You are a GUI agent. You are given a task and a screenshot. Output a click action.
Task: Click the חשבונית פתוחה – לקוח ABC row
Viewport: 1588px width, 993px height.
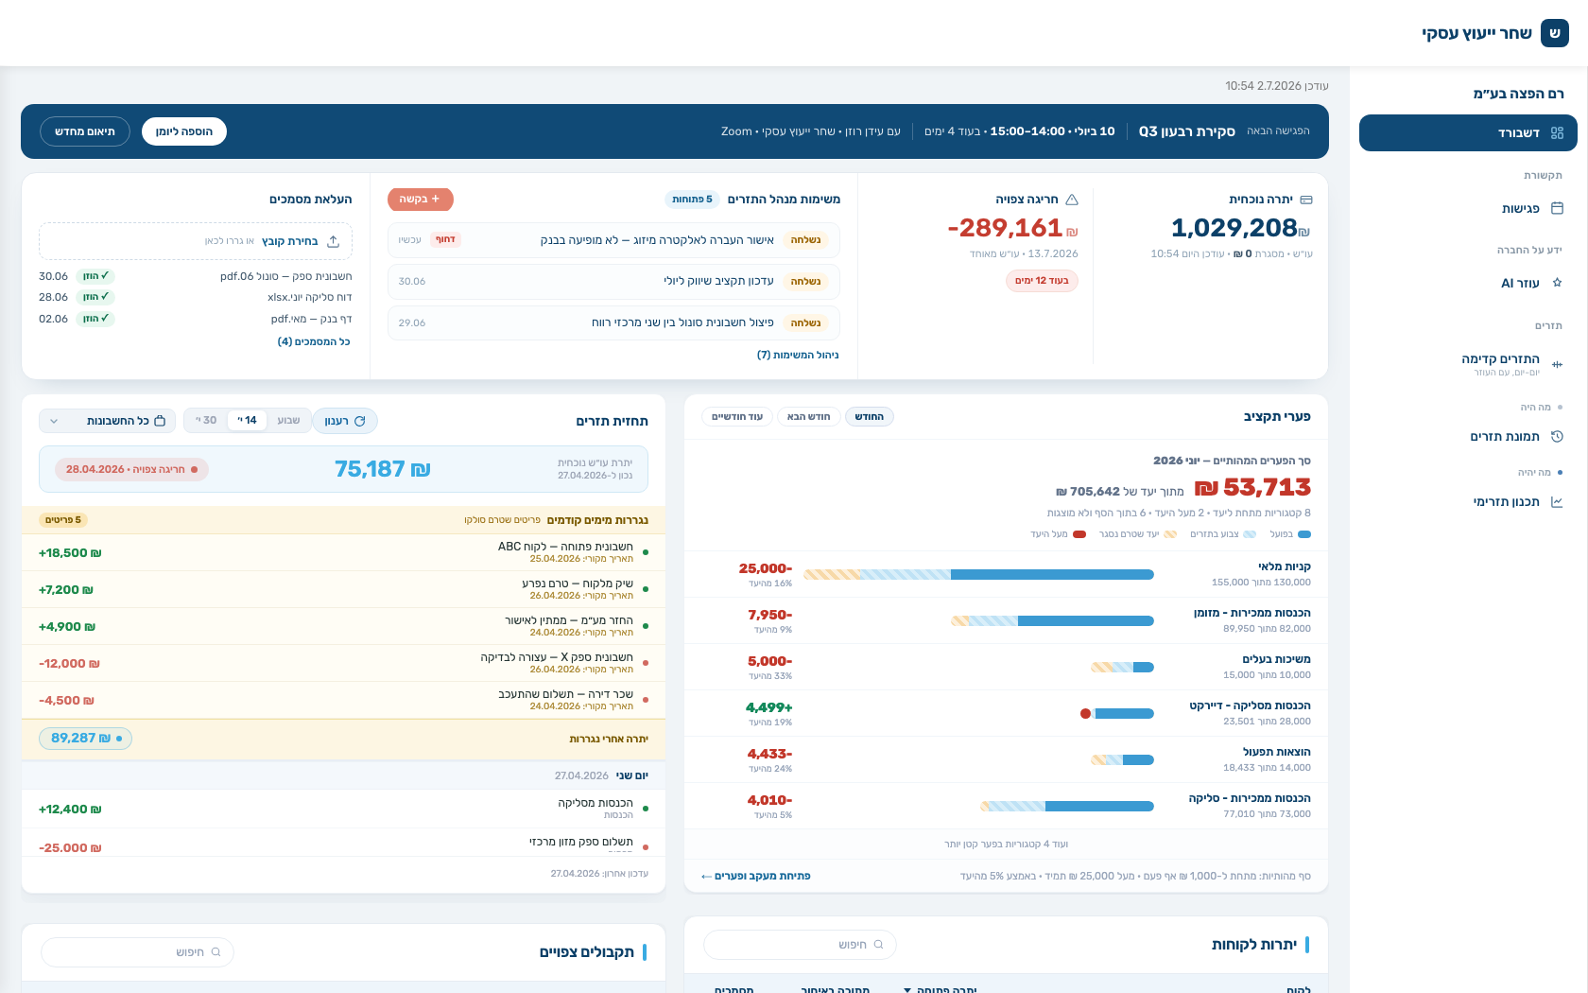tap(343, 552)
